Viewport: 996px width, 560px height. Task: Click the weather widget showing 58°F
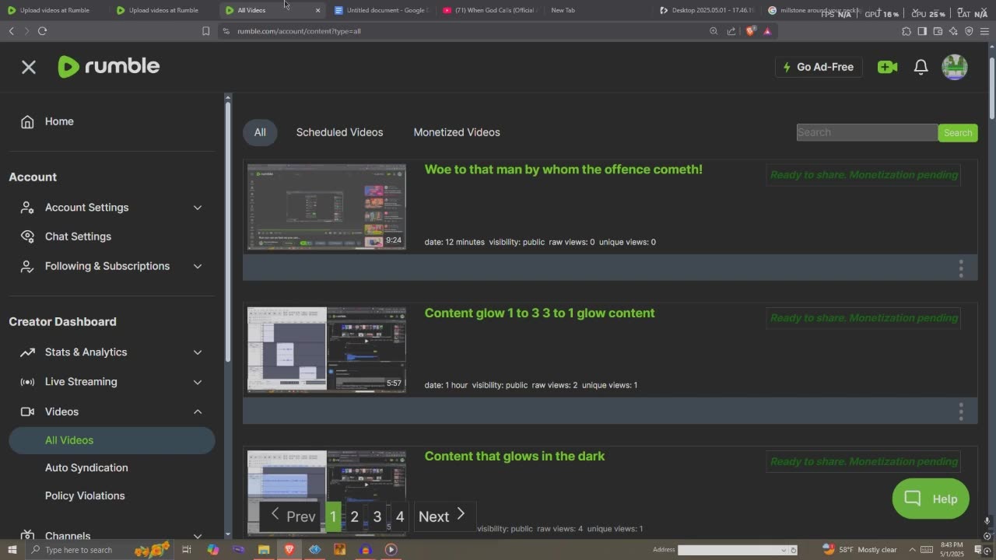[x=860, y=550]
